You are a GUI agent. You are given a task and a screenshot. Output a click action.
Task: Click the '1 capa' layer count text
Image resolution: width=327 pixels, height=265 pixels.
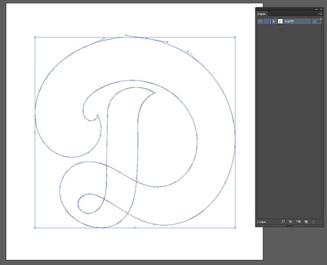pyautogui.click(x=261, y=222)
